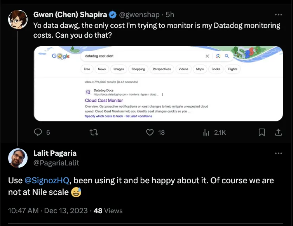The image size is (293, 226).
Task: Open more options menu on Lalit's reply
Action: click(x=278, y=153)
